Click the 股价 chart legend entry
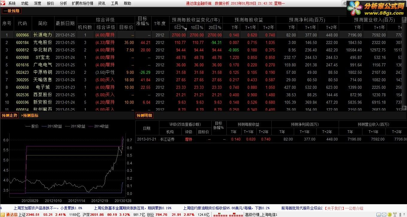The image size is (407, 217). 32,126
